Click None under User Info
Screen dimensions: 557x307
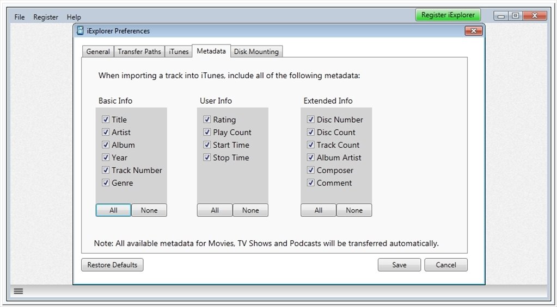[x=250, y=210]
